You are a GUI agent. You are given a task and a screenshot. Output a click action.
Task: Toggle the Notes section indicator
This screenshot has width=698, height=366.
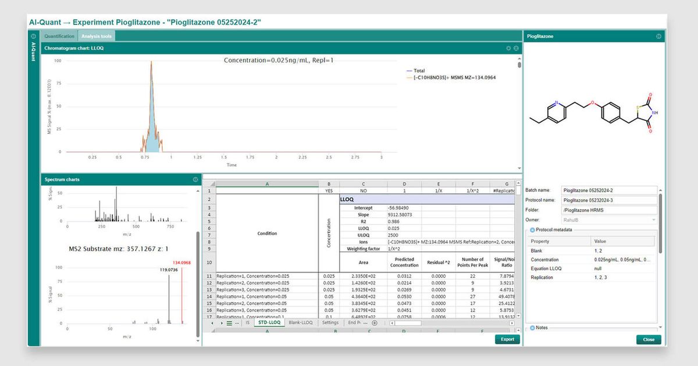532,327
